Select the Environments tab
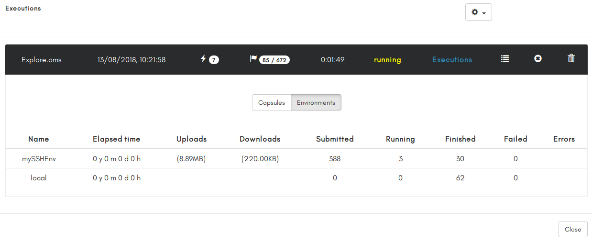The image size is (592, 243). (316, 102)
